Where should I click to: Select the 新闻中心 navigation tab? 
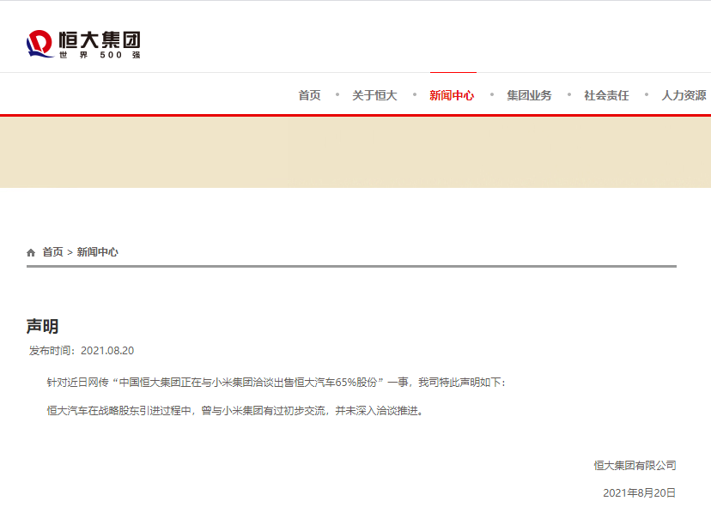coord(452,95)
